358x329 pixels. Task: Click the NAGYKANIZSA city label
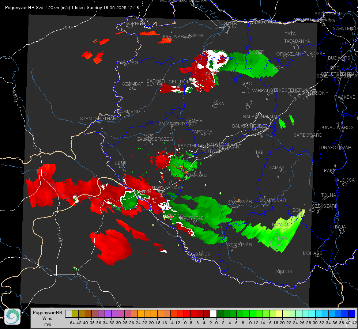(x=167, y=188)
